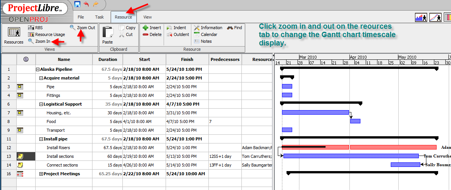This screenshot has width=451, height=190.
Task: Click the Indent button
Action: 176,28
